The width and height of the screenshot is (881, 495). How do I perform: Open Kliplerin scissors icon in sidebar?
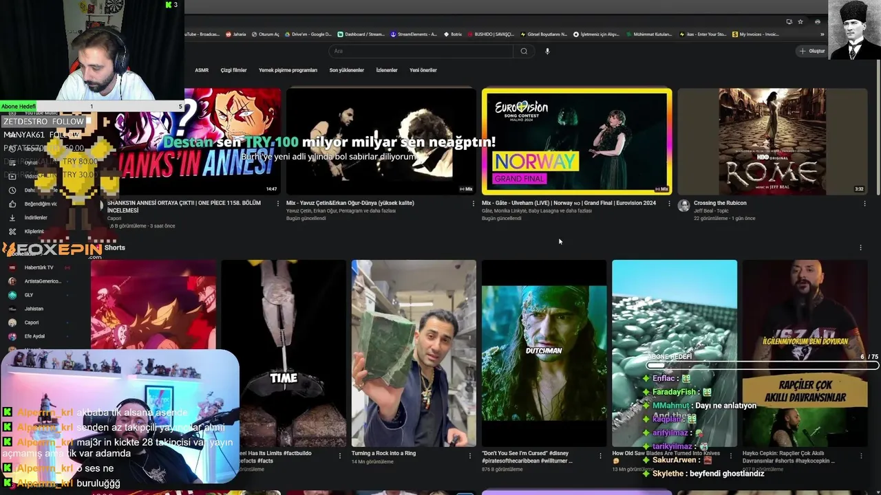coord(12,232)
